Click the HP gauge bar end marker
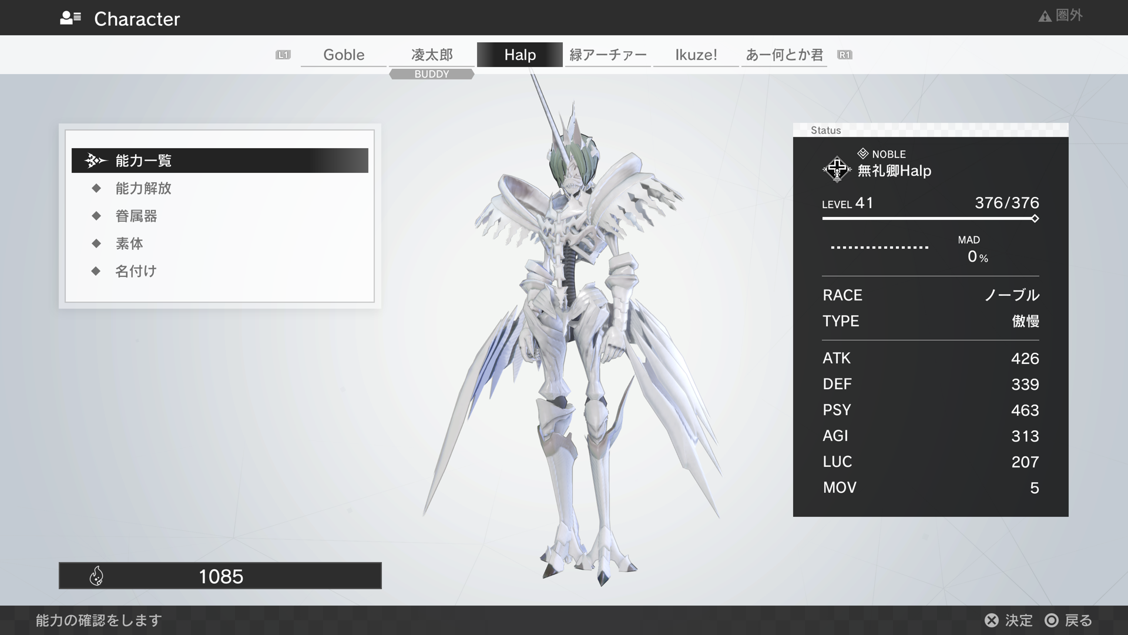Viewport: 1128px width, 635px height. tap(1035, 219)
